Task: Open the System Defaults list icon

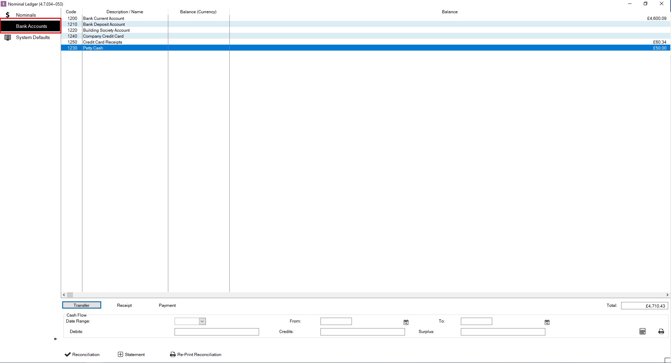Action: coord(8,37)
